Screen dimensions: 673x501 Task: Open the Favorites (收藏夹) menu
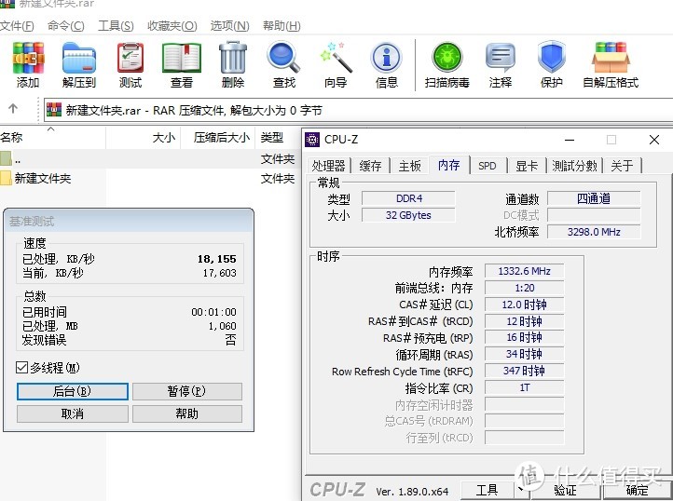tap(172, 26)
